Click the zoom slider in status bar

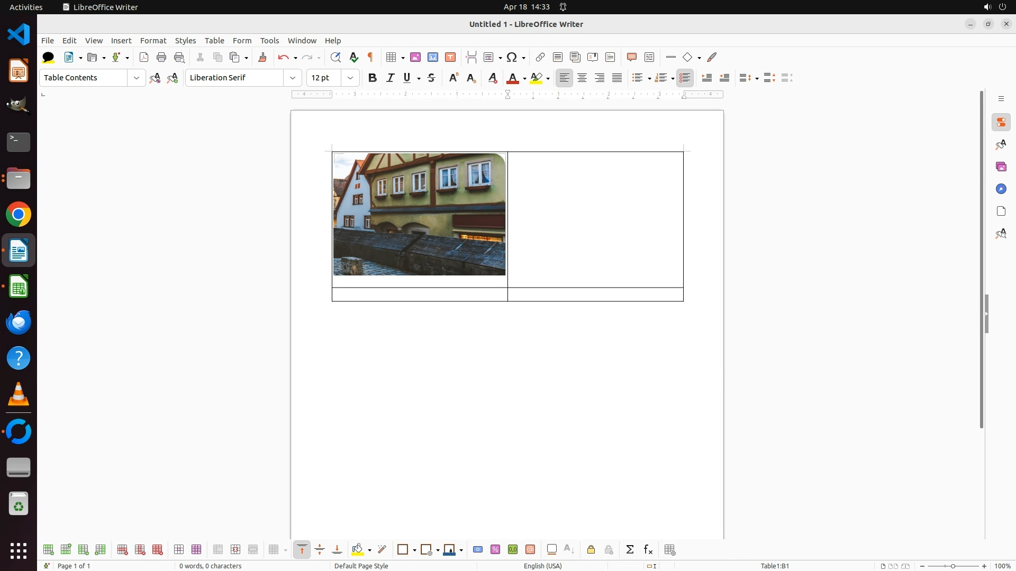[952, 566]
